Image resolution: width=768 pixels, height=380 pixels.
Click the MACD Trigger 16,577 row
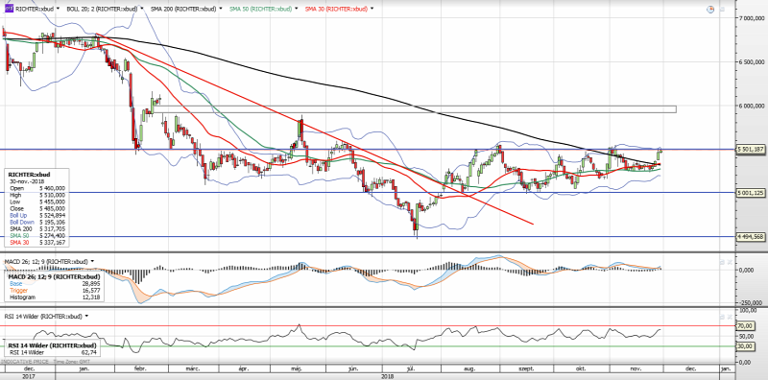coord(55,291)
